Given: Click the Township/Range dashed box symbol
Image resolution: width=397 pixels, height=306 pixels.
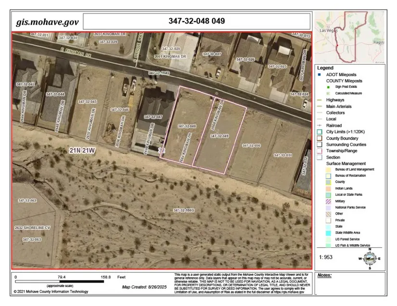Looking at the screenshot, I should [320, 151].
